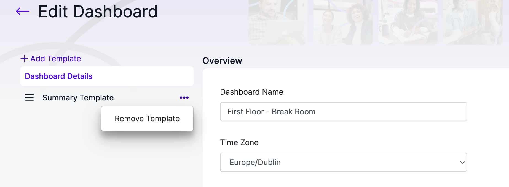Click the Time Zone chevron arrow
This screenshot has height=187, width=509.
pyautogui.click(x=462, y=162)
